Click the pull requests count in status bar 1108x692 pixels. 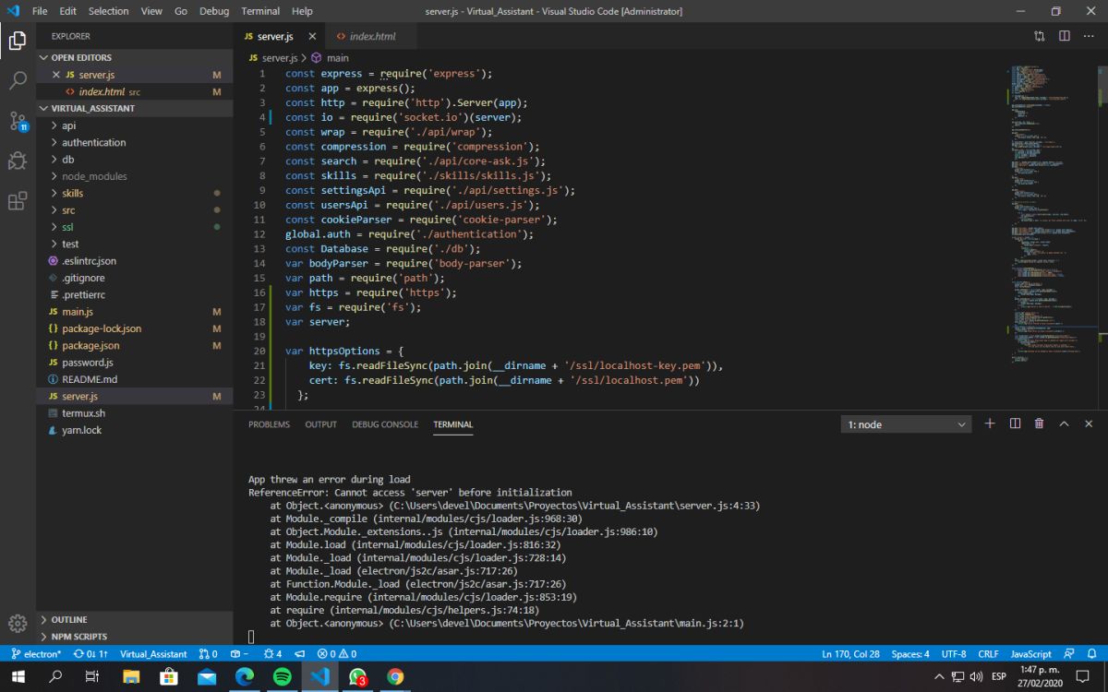pyautogui.click(x=209, y=653)
